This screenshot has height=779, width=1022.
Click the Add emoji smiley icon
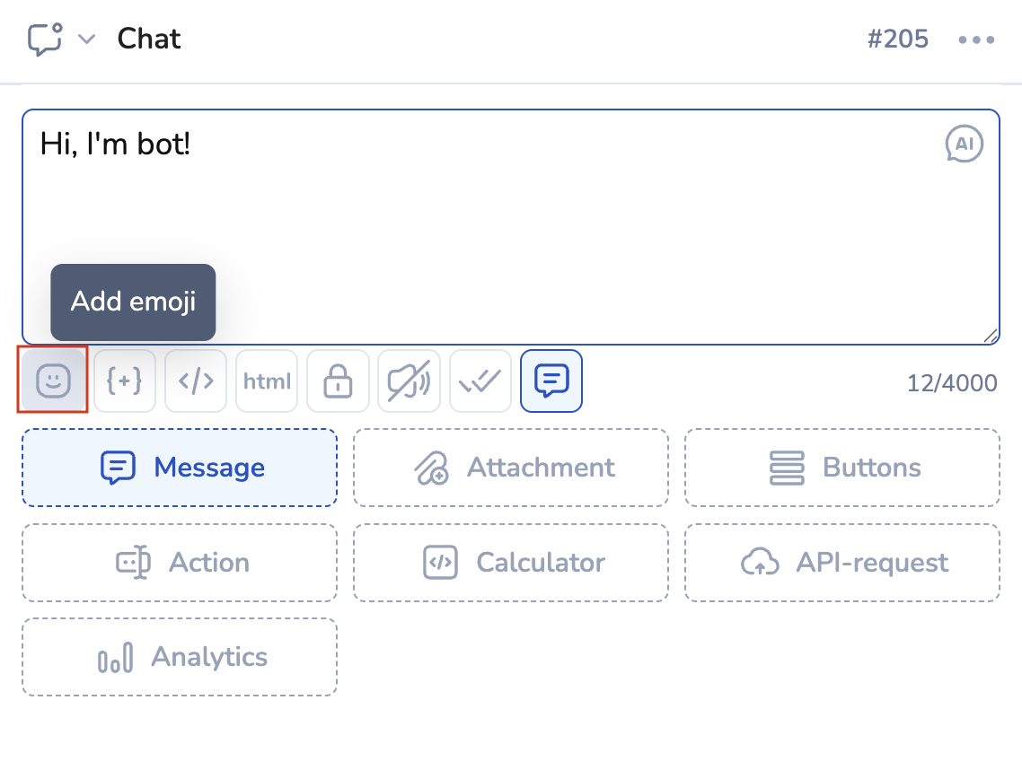point(53,381)
